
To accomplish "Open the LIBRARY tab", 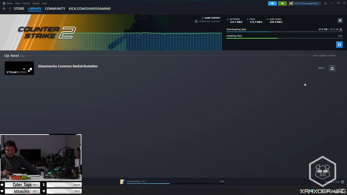I will coord(35,9).
